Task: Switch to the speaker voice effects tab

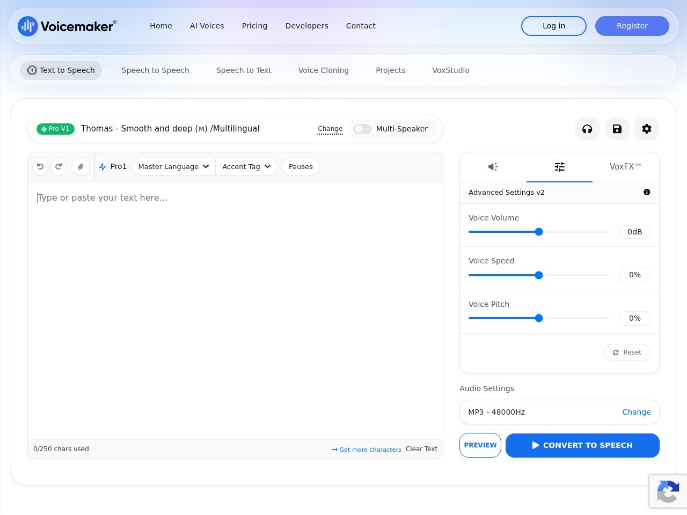Action: [493, 167]
